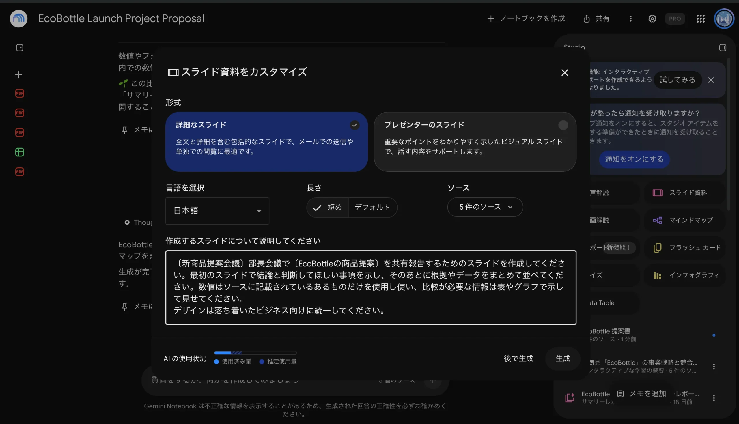Click the フラッシュ カード tile in Studio

(685, 248)
